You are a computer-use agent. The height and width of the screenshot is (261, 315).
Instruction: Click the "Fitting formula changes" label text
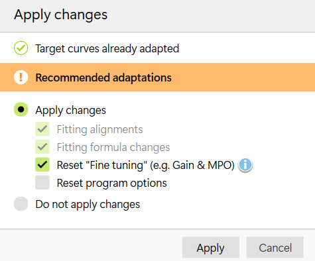tap(113, 147)
